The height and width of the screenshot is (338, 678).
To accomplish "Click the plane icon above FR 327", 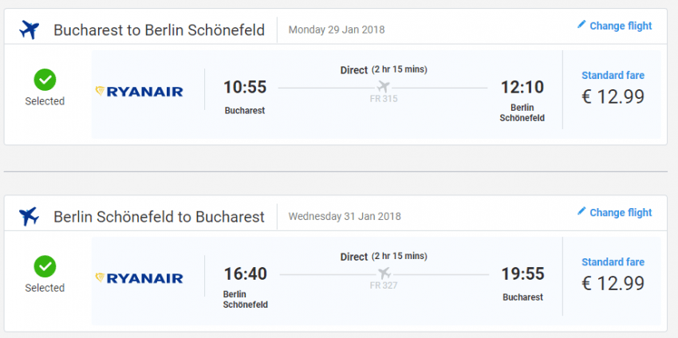I will [384, 273].
